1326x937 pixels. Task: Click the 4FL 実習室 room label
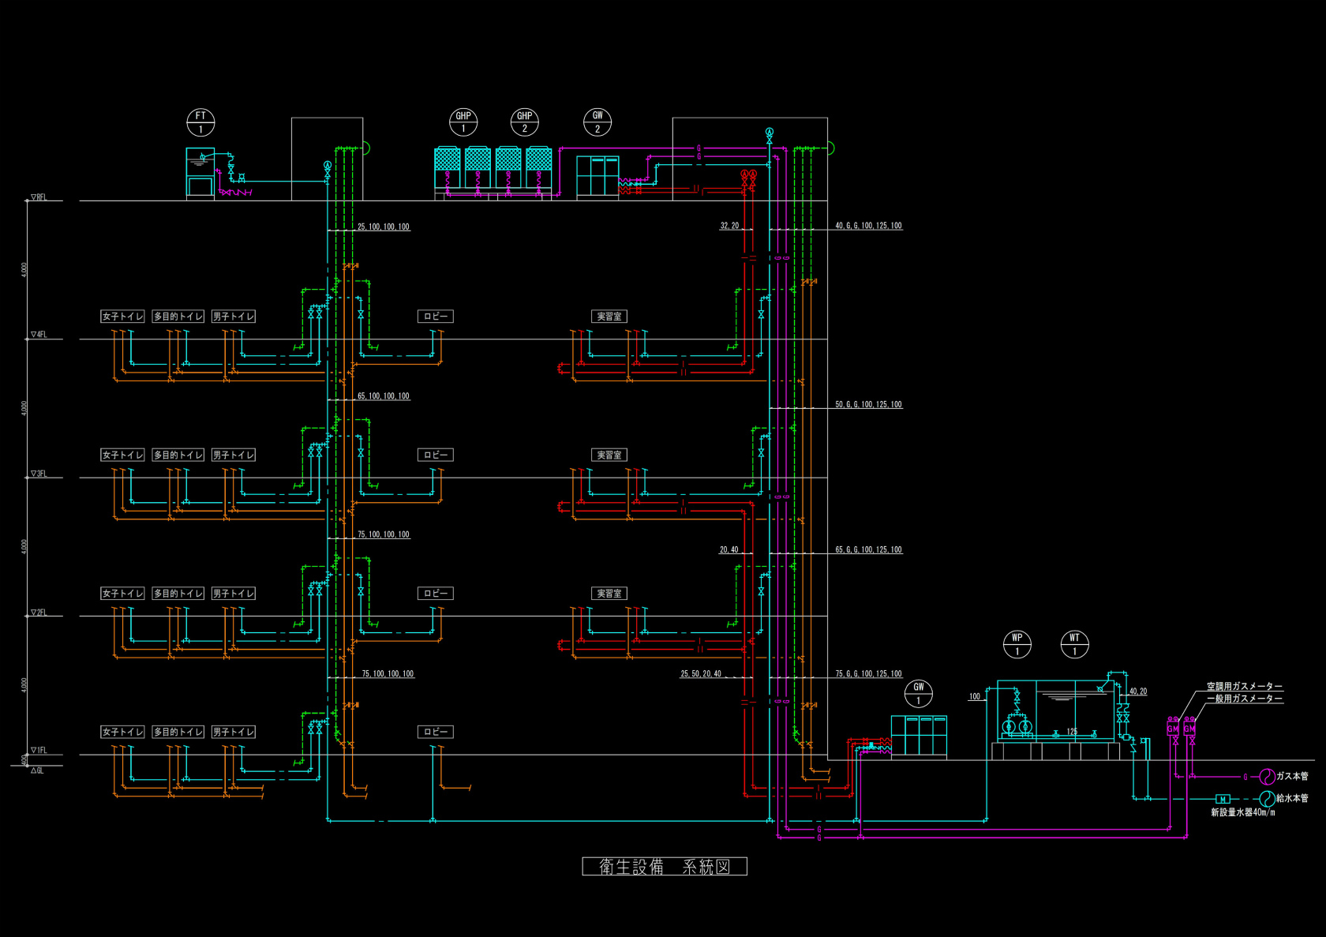tap(609, 317)
